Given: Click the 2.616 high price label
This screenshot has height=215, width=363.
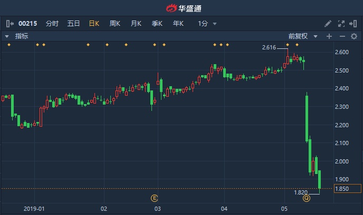Looking at the screenshot, I should pyautogui.click(x=269, y=47).
